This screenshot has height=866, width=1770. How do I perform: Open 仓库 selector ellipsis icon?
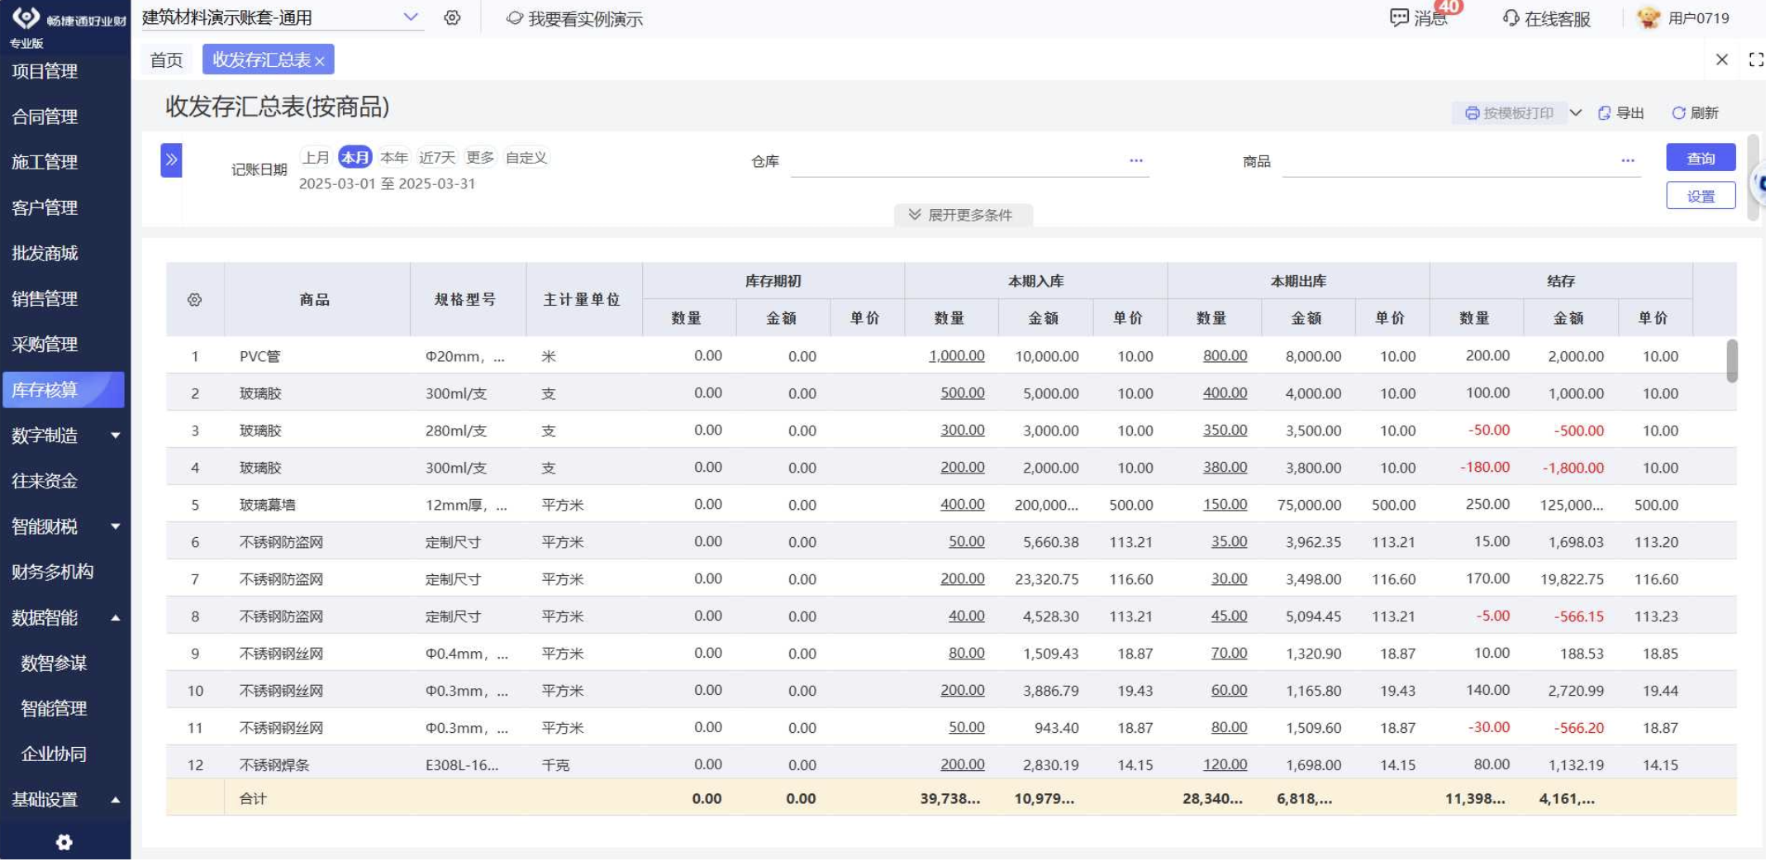coord(1136,161)
